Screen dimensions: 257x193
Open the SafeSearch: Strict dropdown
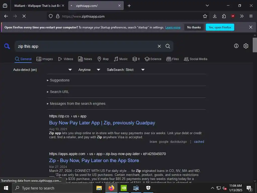click(126, 70)
